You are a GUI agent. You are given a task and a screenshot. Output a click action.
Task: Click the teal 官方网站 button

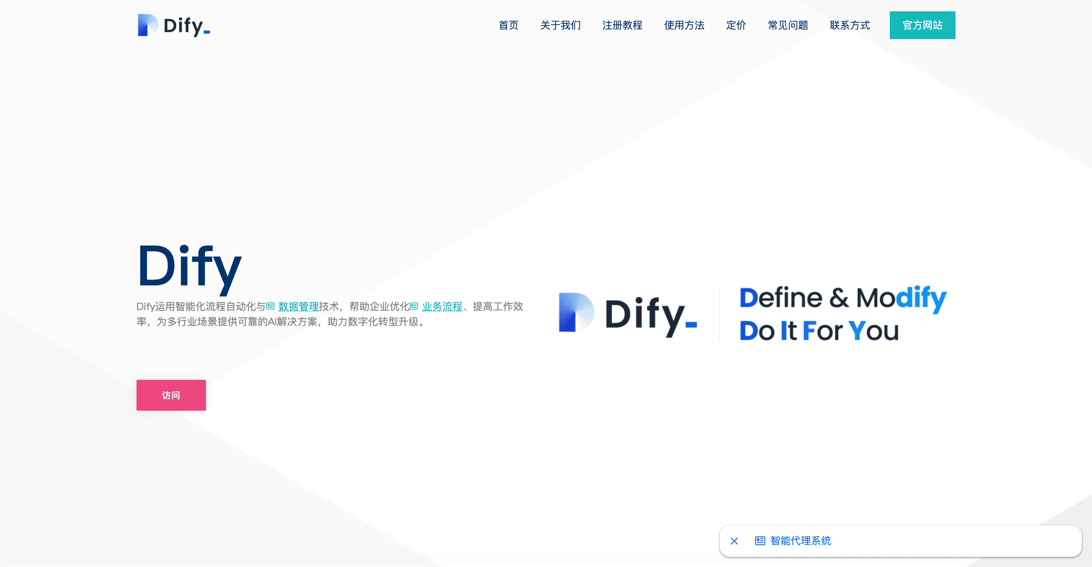[x=922, y=25]
